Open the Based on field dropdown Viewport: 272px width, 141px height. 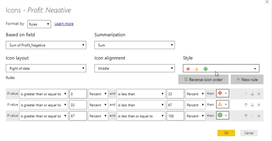coord(46,45)
